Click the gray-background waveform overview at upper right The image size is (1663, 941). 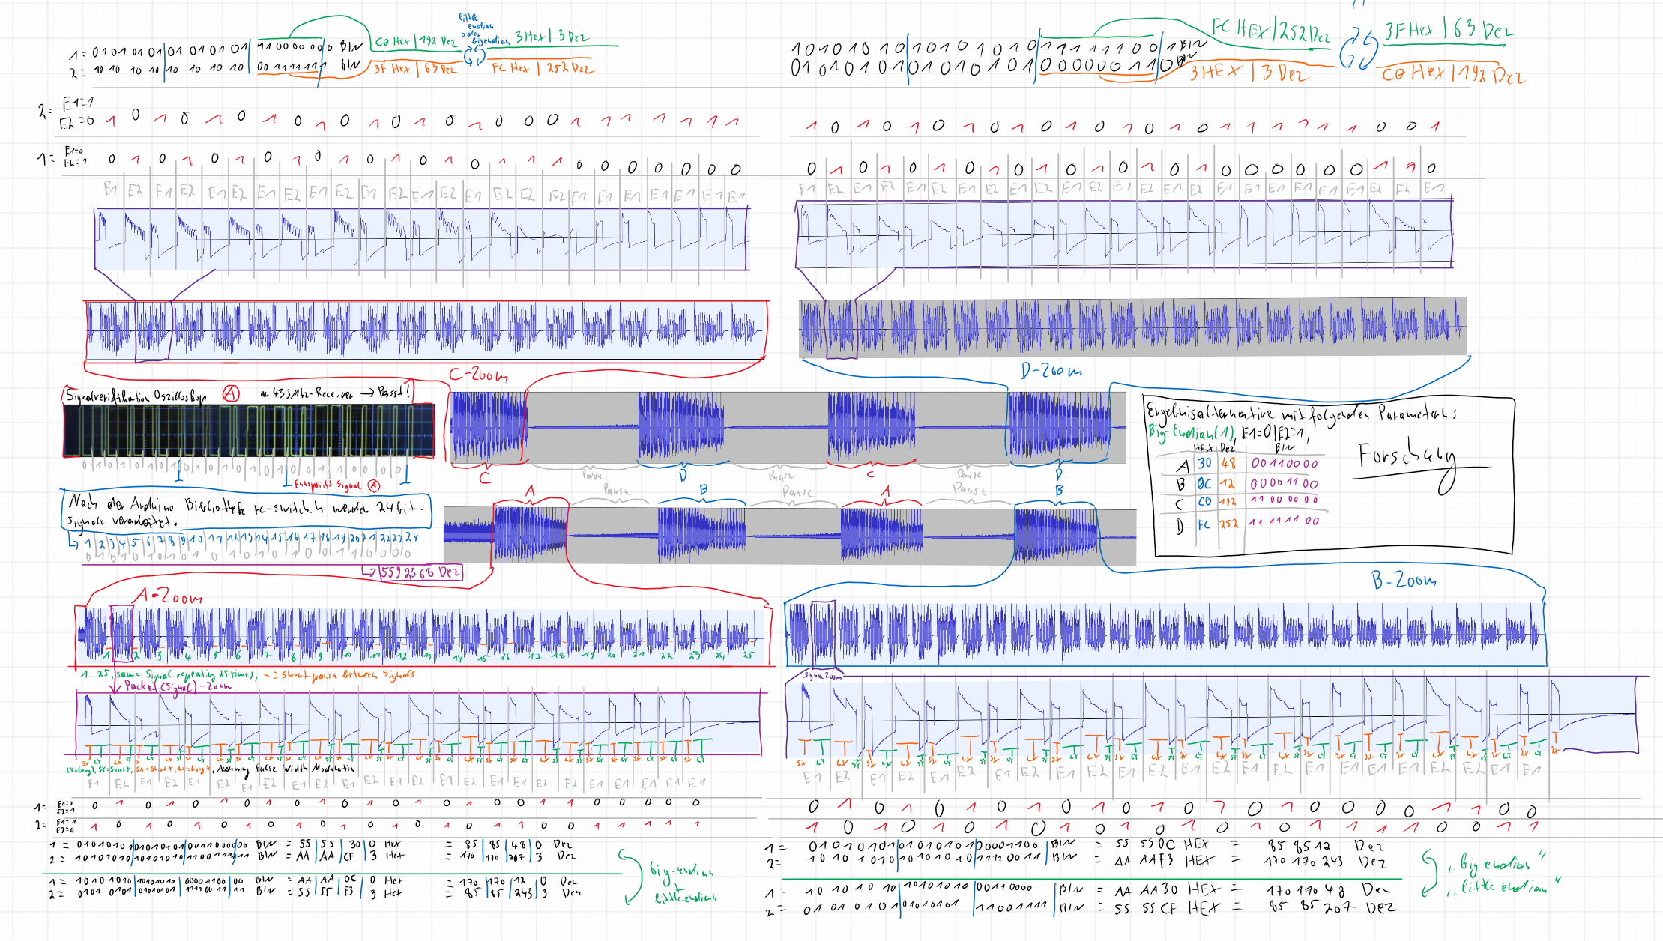click(1132, 327)
